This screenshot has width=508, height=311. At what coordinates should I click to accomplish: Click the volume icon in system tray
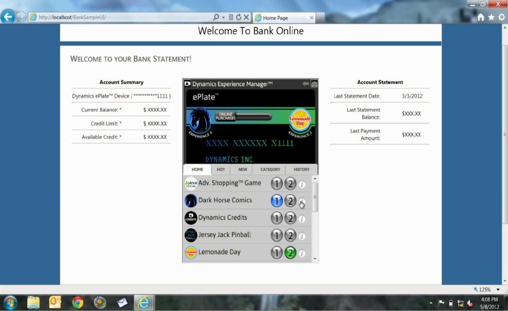pos(470,303)
